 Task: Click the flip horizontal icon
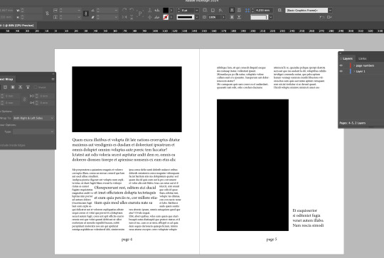124,17
